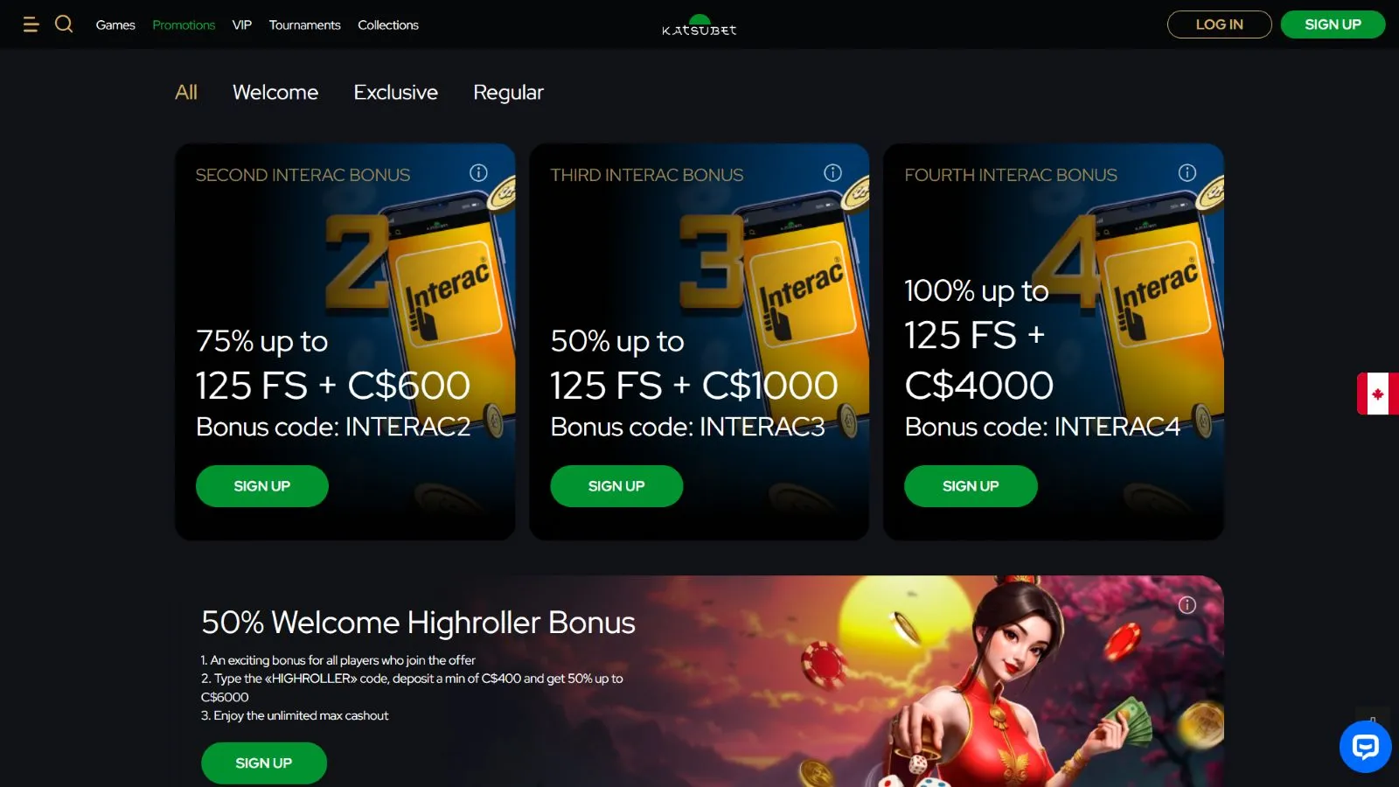Click SIGN UP in the header

pyautogui.click(x=1333, y=24)
